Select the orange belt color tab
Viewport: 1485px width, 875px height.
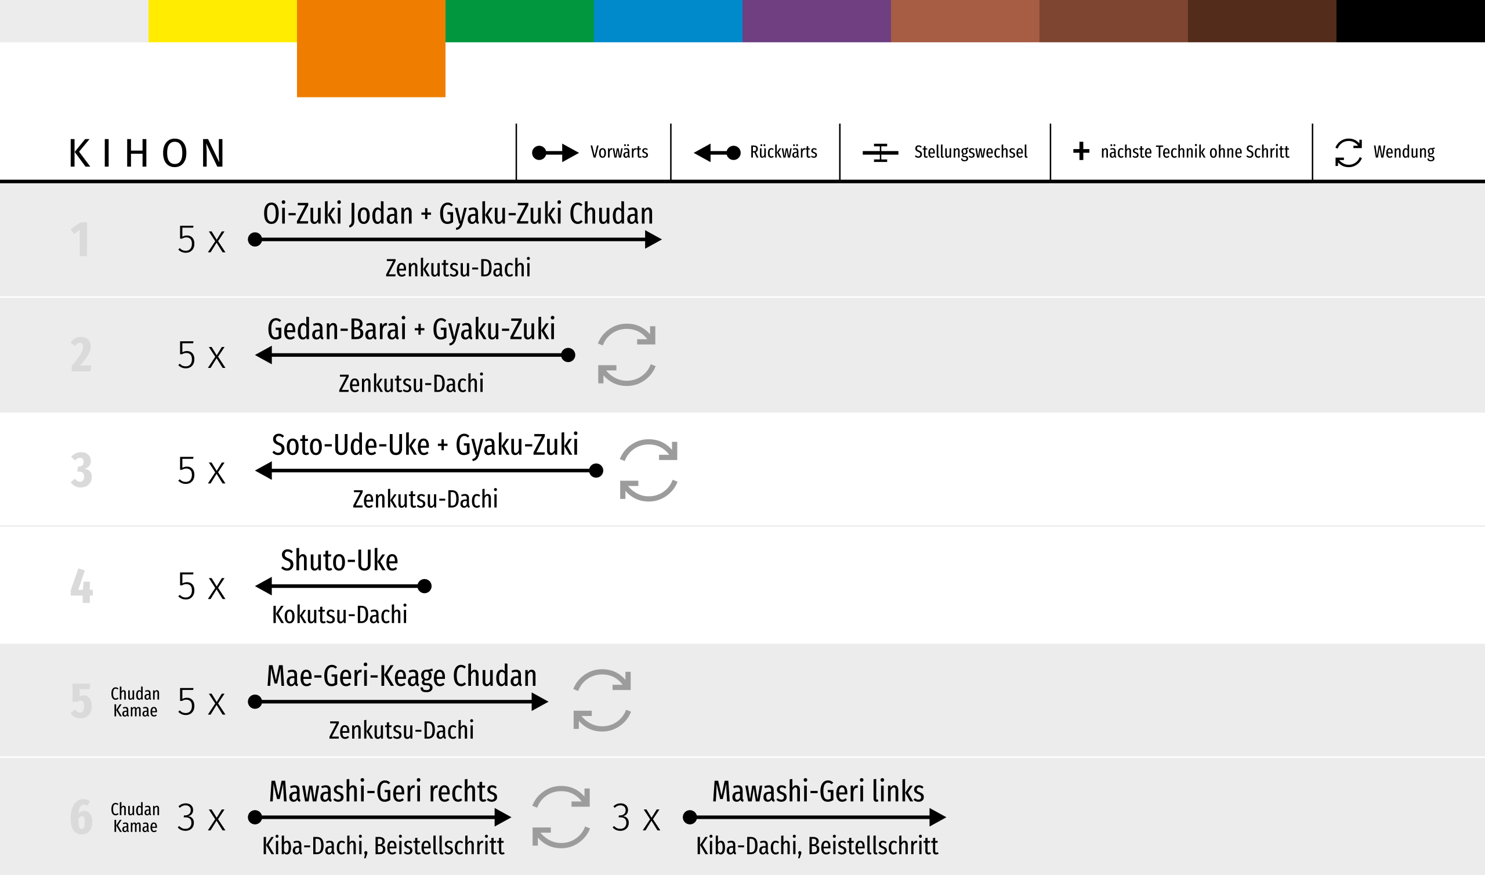point(371,48)
